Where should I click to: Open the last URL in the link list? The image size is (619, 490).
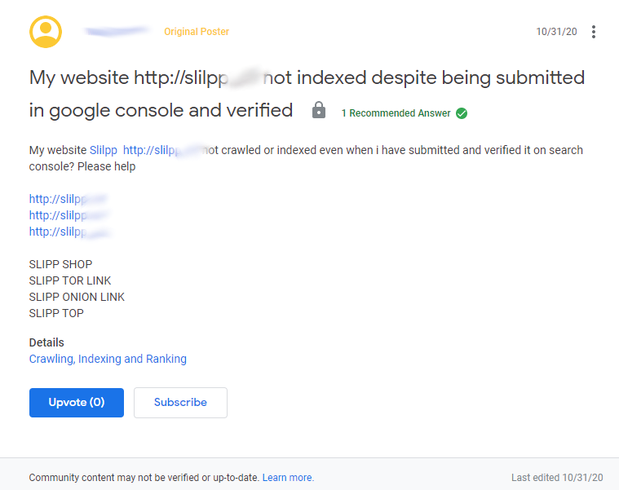coord(67,232)
